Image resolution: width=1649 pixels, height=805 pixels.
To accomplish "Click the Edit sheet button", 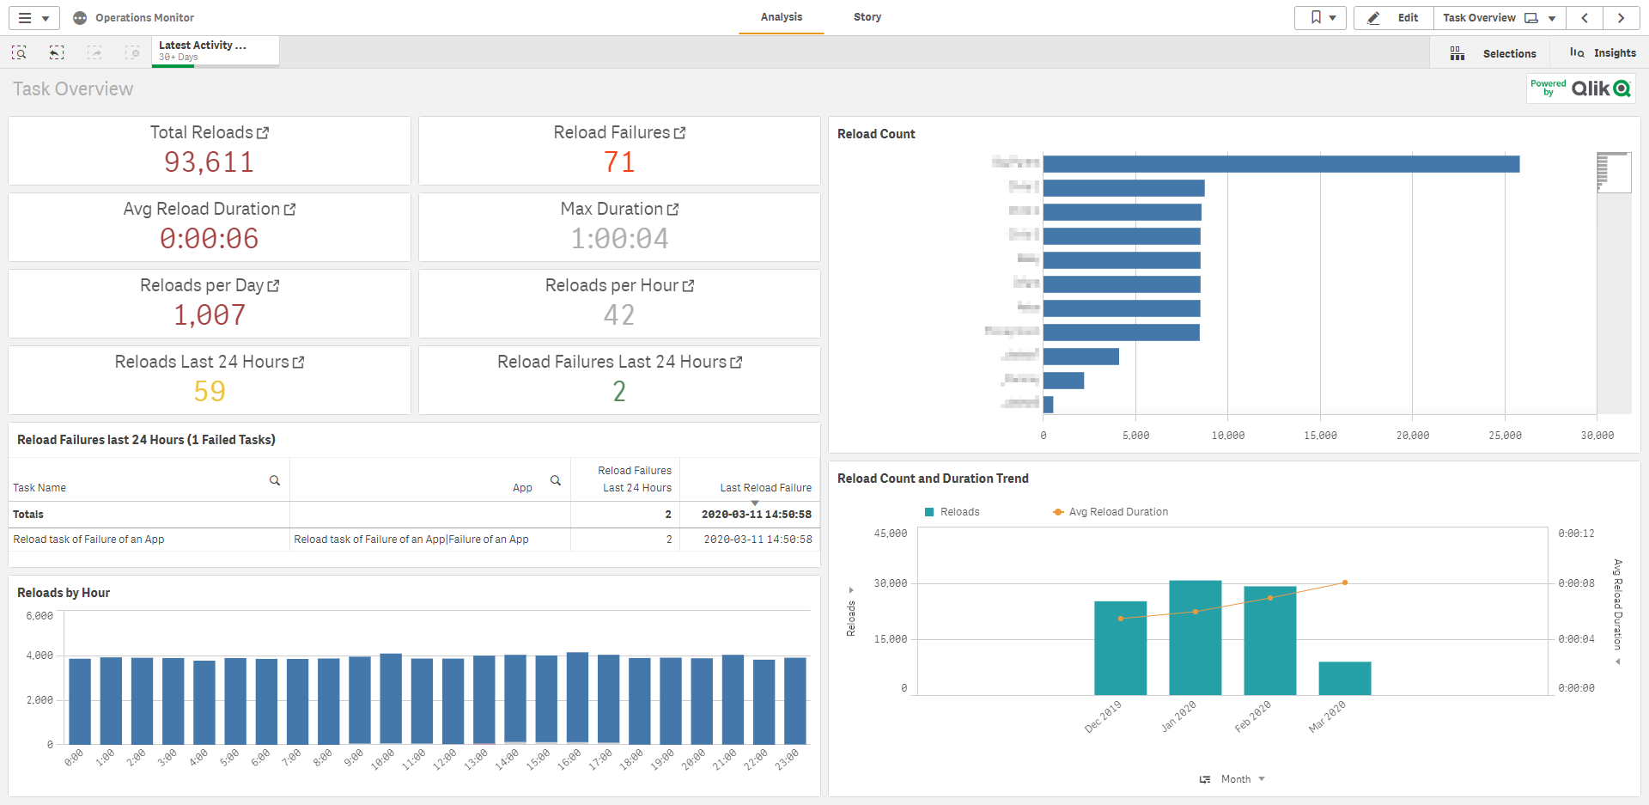I will (x=1393, y=18).
